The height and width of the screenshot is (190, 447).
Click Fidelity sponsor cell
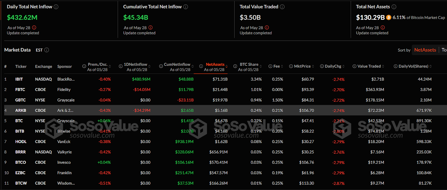point(64,90)
